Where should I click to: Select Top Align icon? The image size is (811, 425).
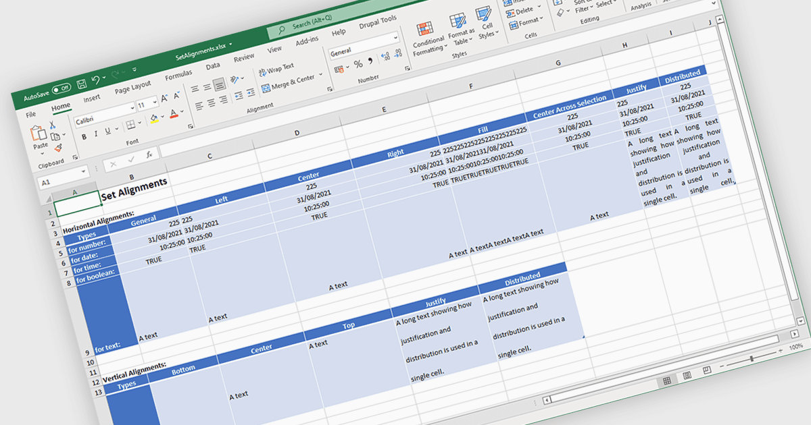(x=194, y=90)
